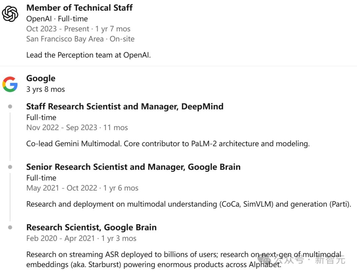Click the timeline bullet beside Research Scientist, Google Brain

tap(10, 227)
